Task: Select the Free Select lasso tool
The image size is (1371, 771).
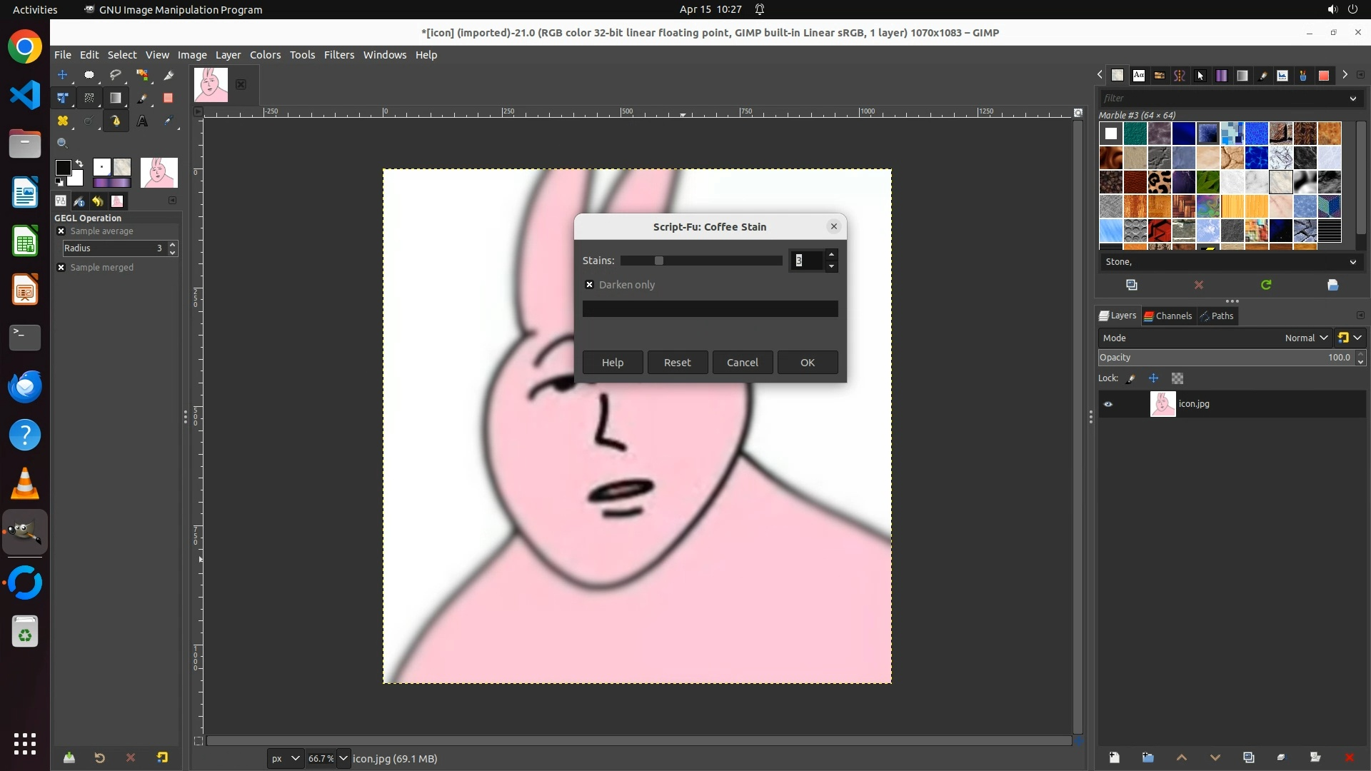Action: click(x=115, y=75)
